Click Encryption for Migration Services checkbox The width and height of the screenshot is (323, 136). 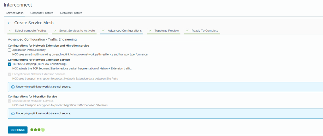click(x=9, y=101)
